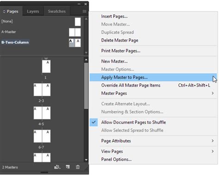Click the masters list scroll up arrow

(86, 19)
